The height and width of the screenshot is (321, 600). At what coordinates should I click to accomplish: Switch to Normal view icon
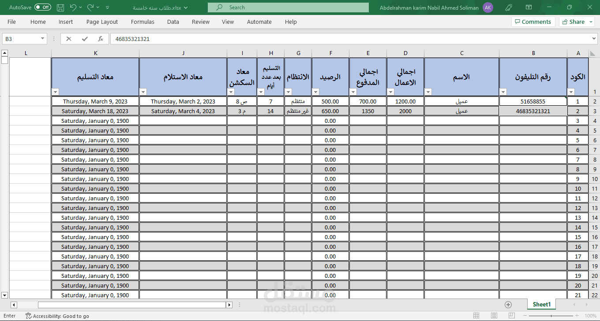tap(476, 316)
